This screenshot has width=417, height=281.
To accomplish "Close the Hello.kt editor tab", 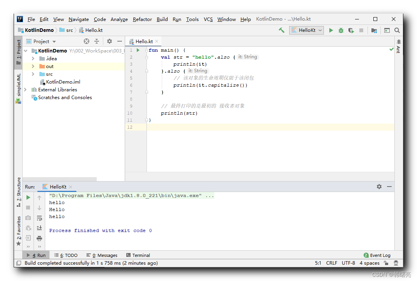I will pos(157,41).
